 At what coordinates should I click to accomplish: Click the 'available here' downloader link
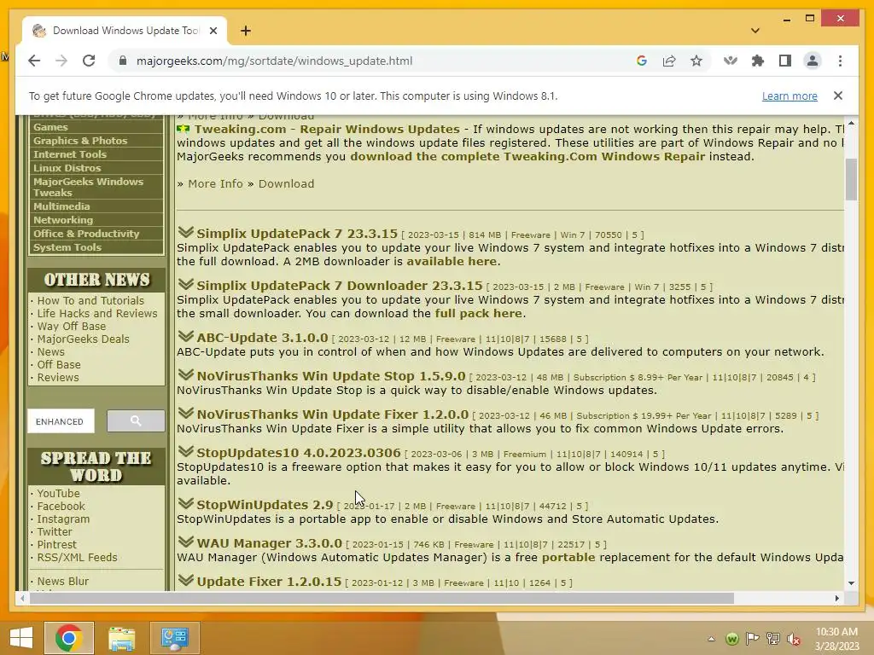tap(452, 261)
